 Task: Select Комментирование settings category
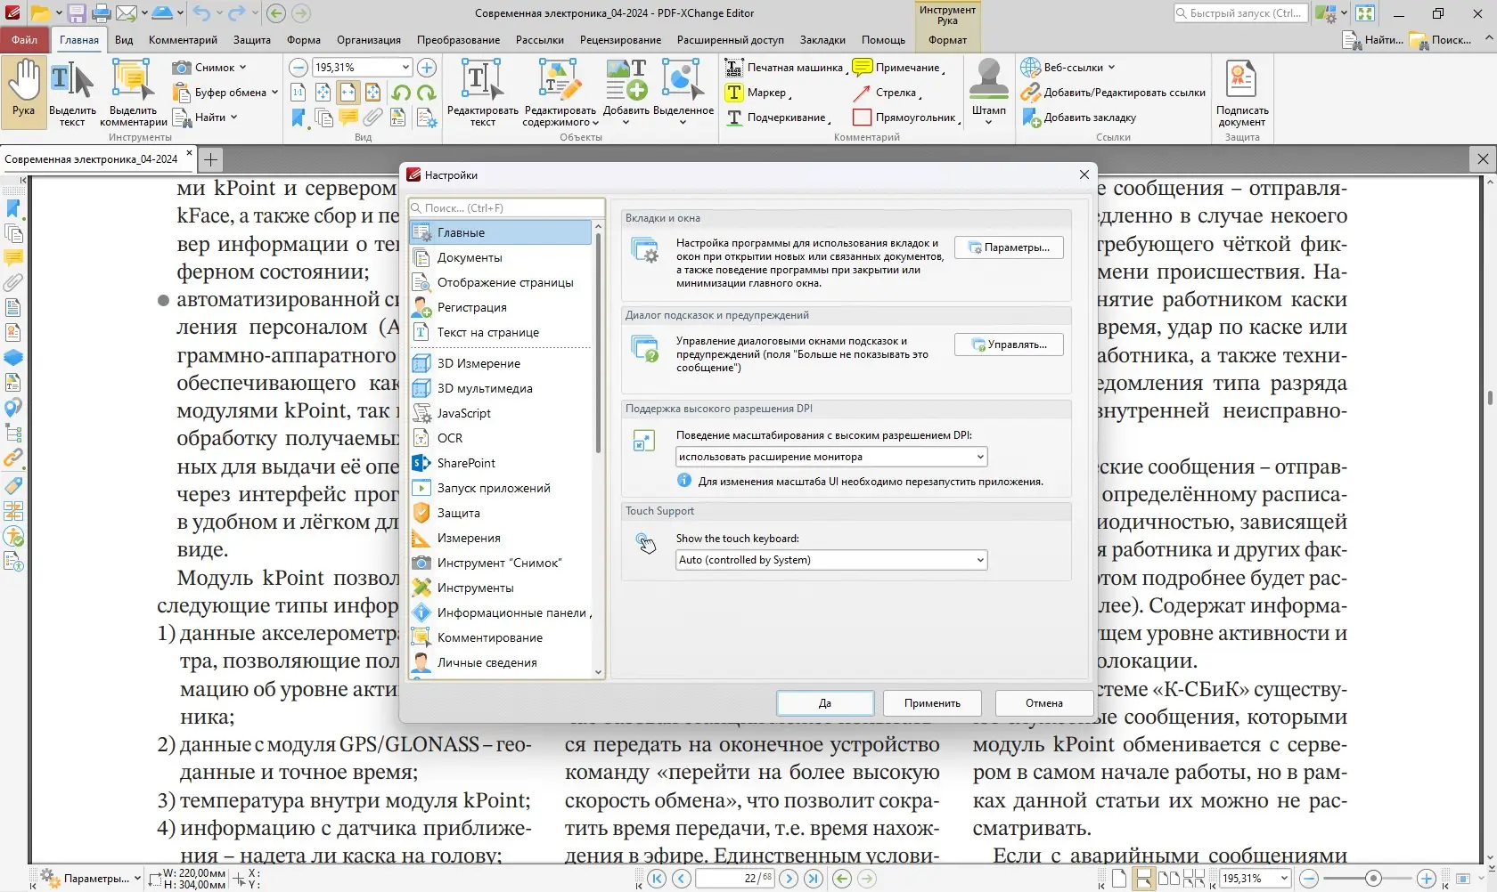point(500,637)
